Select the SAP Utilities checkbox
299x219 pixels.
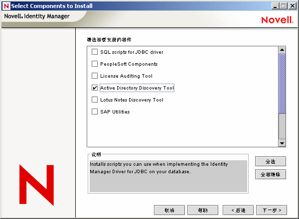[x=95, y=111]
